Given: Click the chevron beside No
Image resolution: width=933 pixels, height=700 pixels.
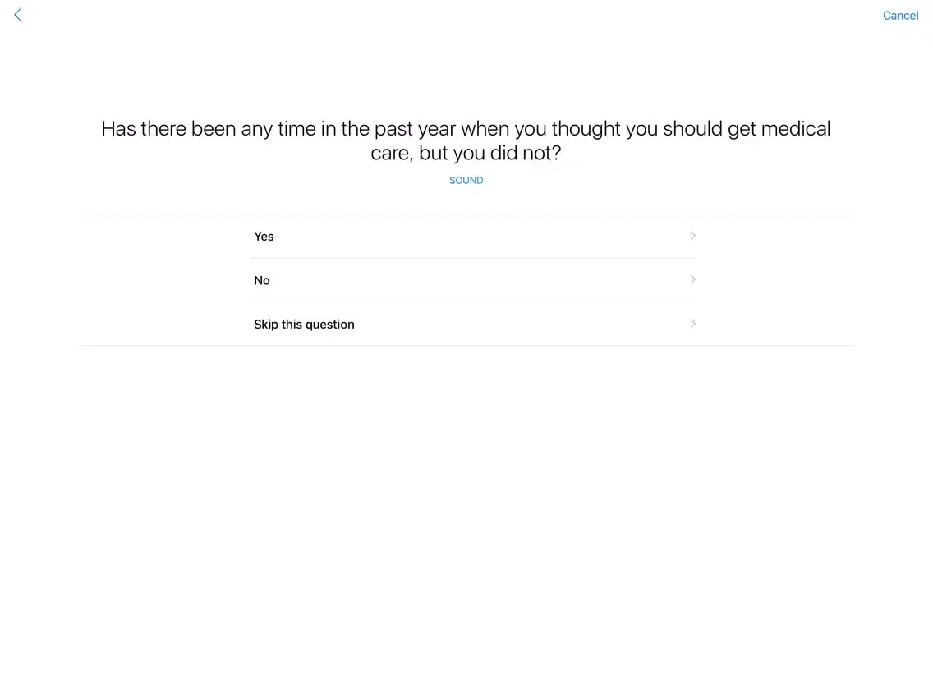Looking at the screenshot, I should 692,280.
